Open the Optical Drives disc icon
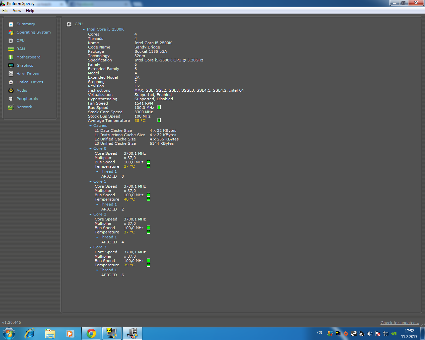 (11, 82)
